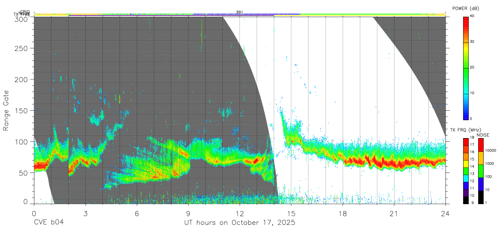Select the 13 label on TX FRQ legend
Screen dimensions: 501x231
pos(472,174)
